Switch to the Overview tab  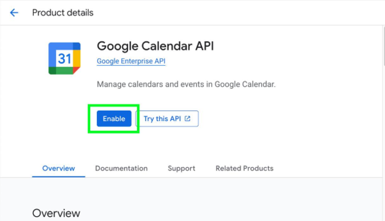pyautogui.click(x=58, y=169)
